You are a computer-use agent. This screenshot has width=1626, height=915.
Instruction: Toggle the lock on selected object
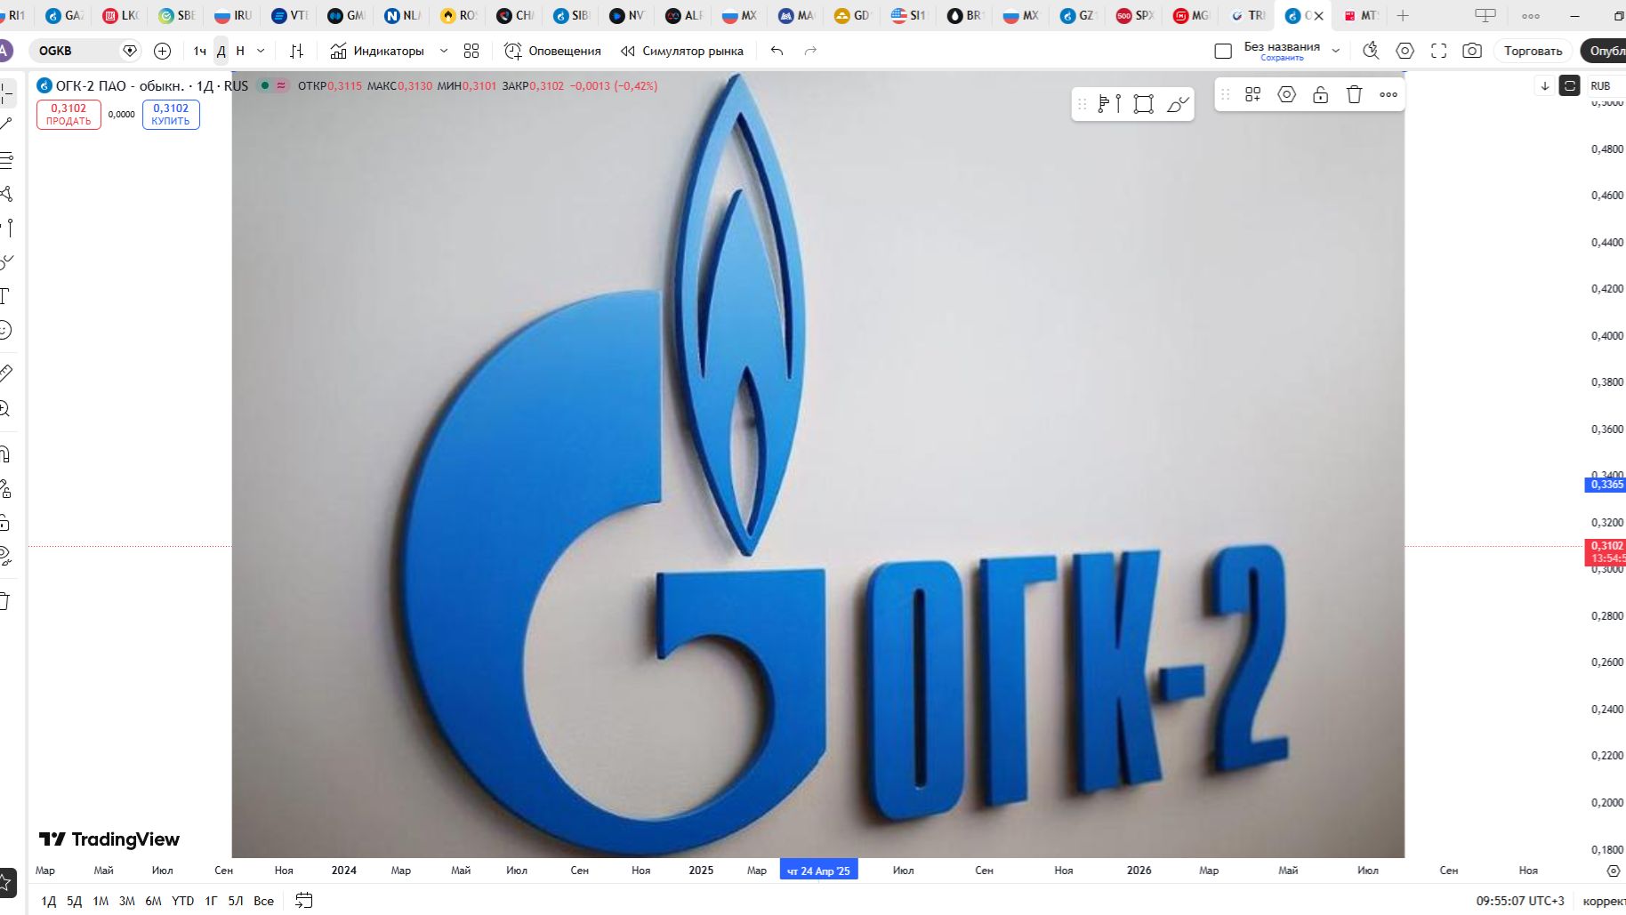(x=1321, y=94)
